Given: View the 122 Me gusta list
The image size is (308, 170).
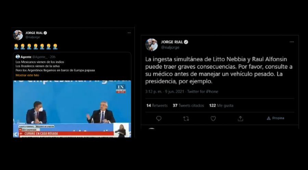Looking at the screenshot, I should (x=221, y=105).
